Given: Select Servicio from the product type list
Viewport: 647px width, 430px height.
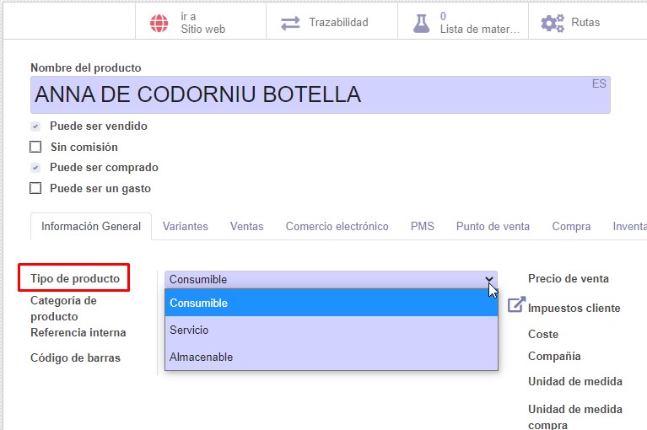Looking at the screenshot, I should coord(332,330).
